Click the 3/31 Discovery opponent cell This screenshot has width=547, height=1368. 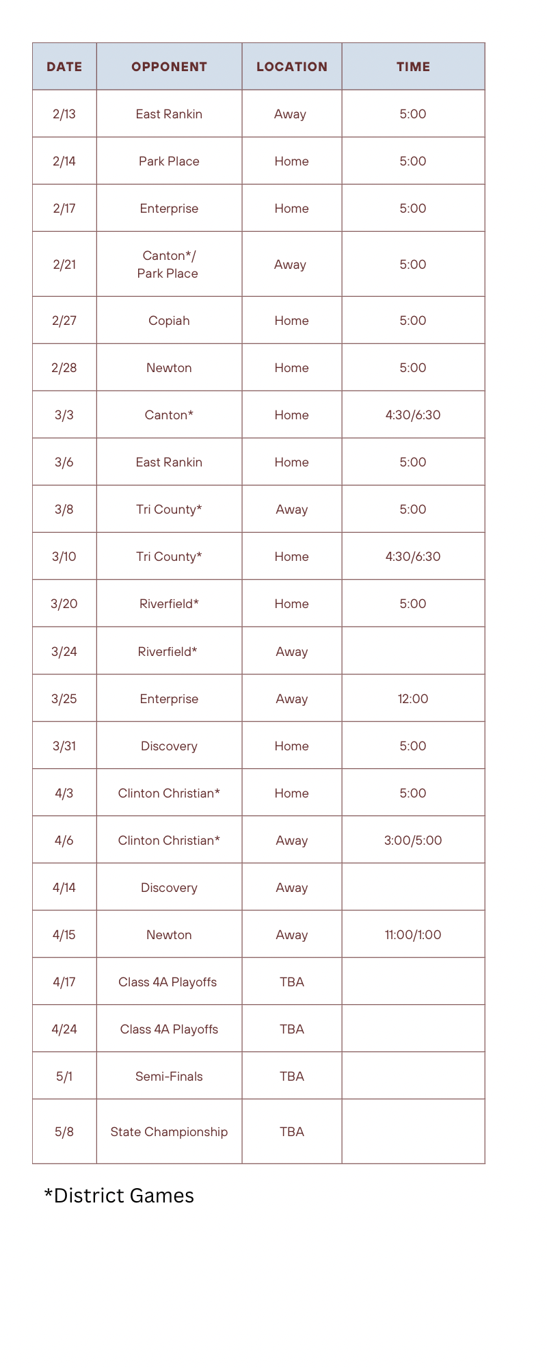coord(169,746)
